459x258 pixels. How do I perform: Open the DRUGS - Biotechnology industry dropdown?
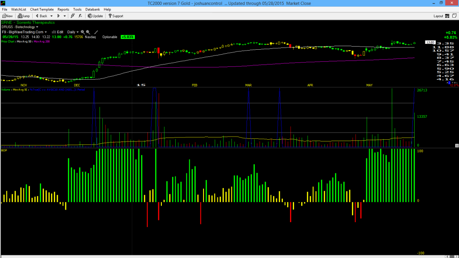coord(20,27)
